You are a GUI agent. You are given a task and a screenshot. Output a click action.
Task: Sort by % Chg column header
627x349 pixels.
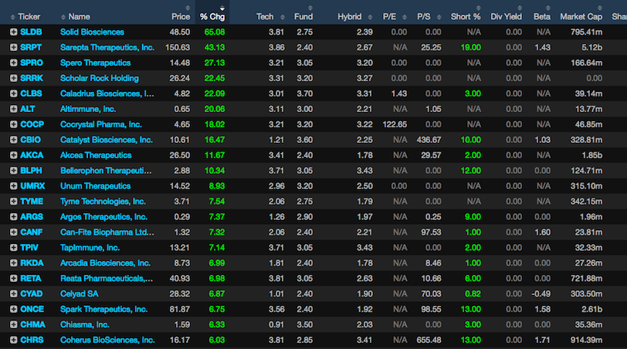tap(212, 17)
